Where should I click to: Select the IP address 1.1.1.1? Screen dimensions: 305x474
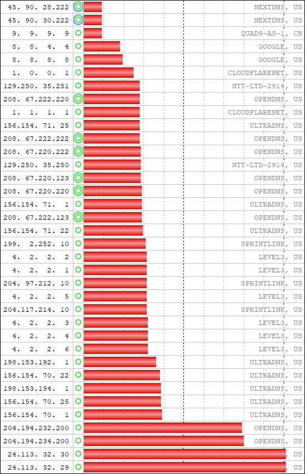point(41,112)
